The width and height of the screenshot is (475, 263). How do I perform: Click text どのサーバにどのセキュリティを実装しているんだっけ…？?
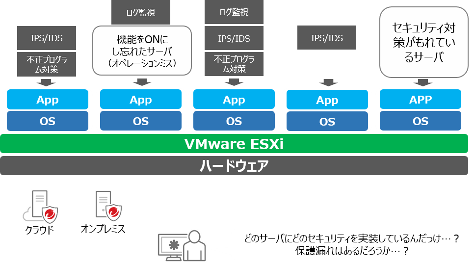click(352, 238)
